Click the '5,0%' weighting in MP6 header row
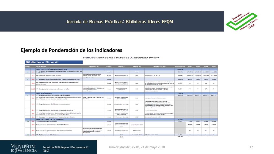274x154 pixels. (x=180, y=119)
